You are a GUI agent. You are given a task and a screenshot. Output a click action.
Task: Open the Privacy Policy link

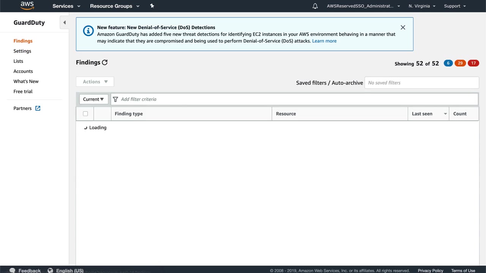tap(431, 270)
